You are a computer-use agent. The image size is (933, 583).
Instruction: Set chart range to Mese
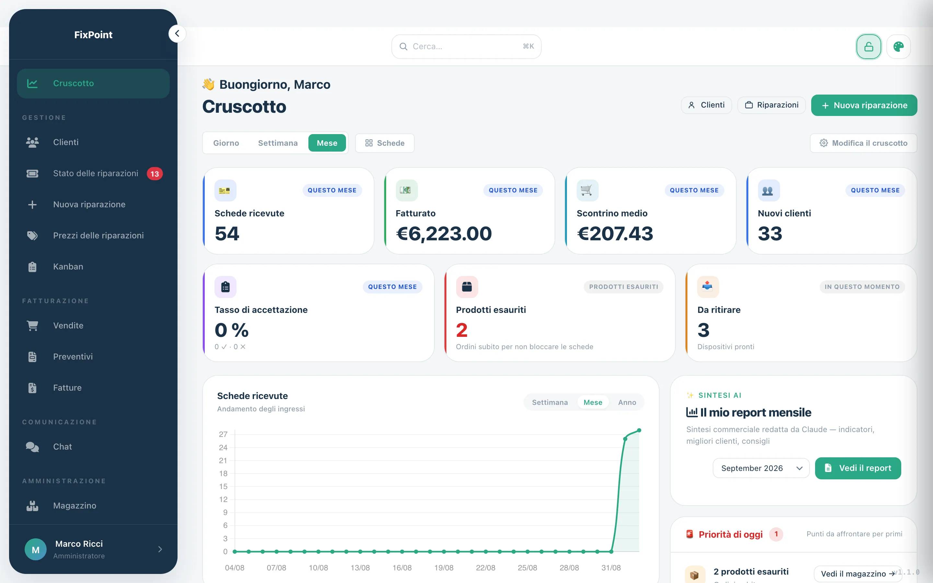click(x=593, y=402)
